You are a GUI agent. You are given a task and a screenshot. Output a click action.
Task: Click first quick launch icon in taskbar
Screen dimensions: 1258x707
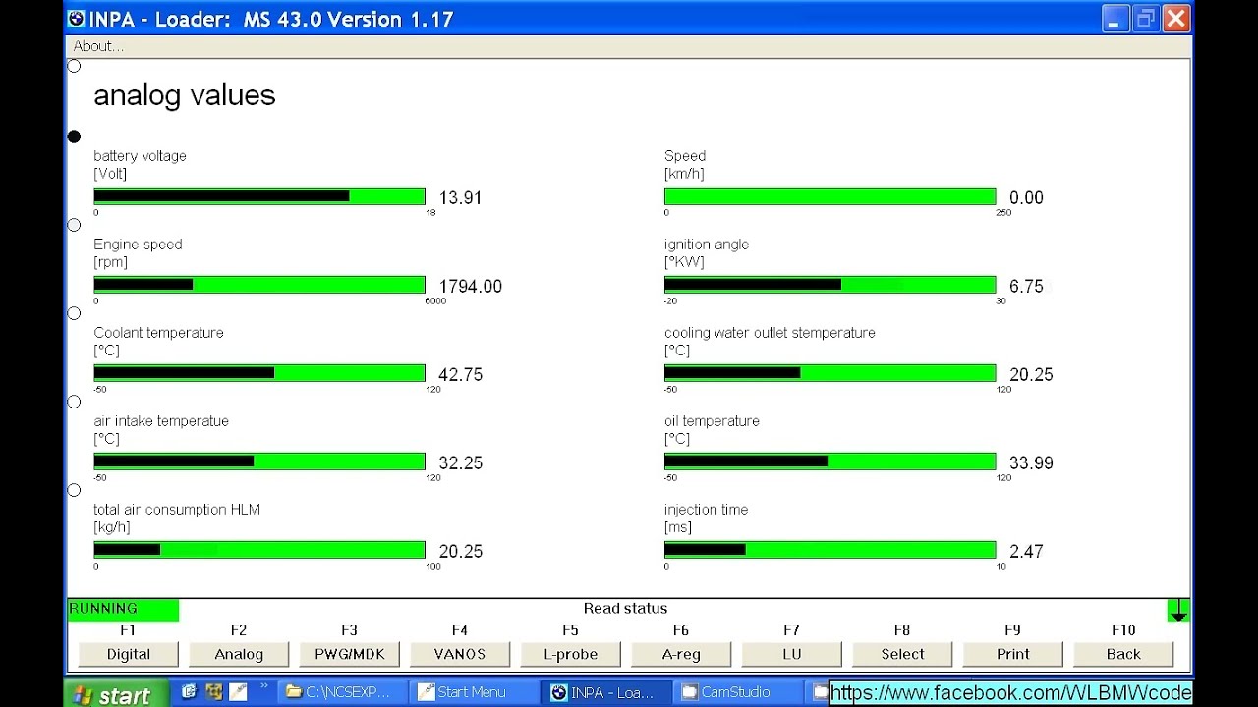tap(190, 692)
